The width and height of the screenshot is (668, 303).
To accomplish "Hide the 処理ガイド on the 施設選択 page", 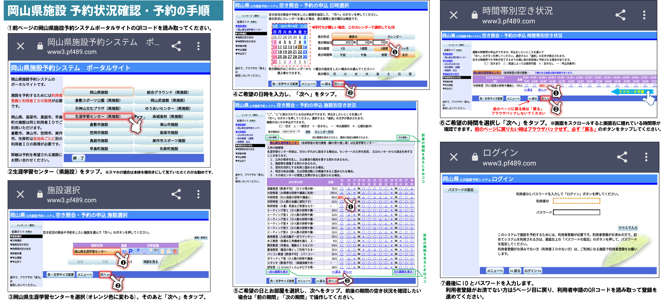I will pos(29,232).
